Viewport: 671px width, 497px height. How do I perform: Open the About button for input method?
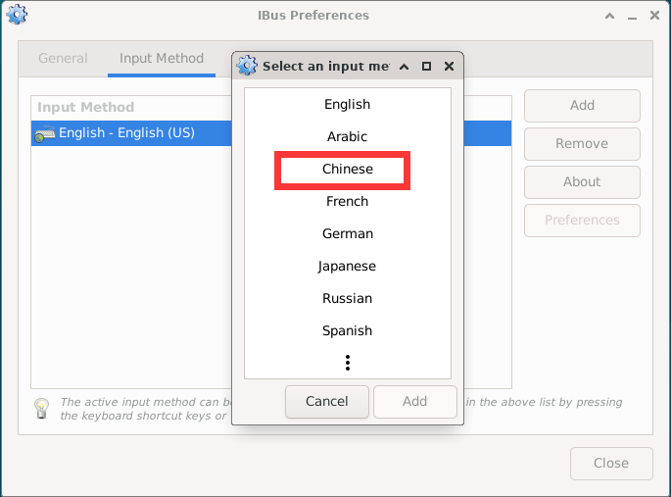tap(582, 182)
